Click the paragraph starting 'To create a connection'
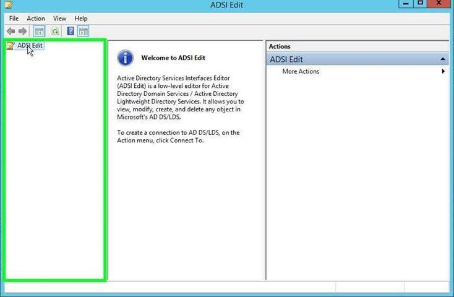454x297 pixels. [x=178, y=137]
